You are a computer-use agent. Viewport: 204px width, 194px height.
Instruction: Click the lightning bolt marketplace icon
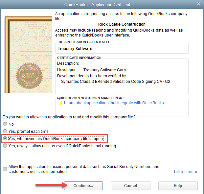[61, 103]
